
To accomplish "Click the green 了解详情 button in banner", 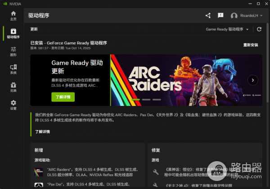I will pyautogui.click(x=63, y=97).
